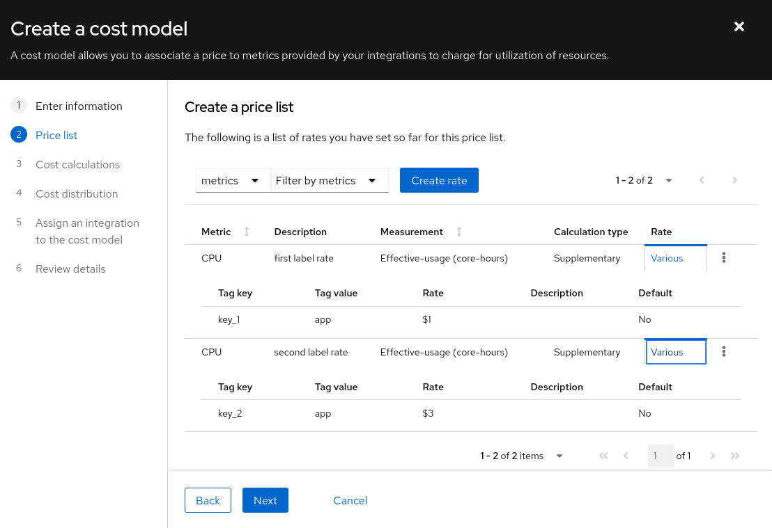Image resolution: width=772 pixels, height=528 pixels.
Task: Open top items-per-page dropdown 1 - 2 of 2
Action: coord(644,180)
